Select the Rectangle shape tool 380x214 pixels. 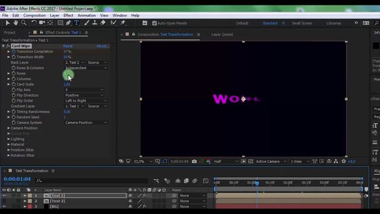(x=60, y=23)
